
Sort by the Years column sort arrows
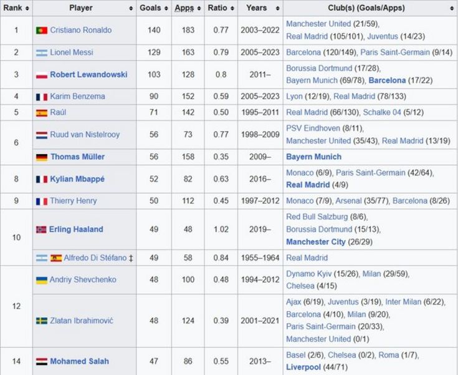[x=277, y=9]
